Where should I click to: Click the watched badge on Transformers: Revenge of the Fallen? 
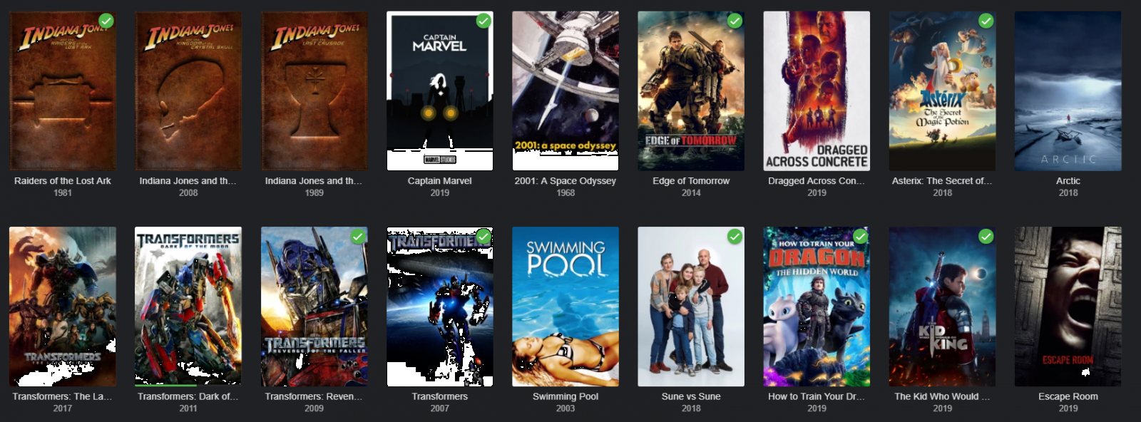358,236
